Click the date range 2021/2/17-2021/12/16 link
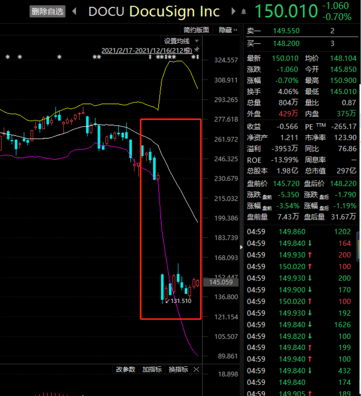 point(147,51)
